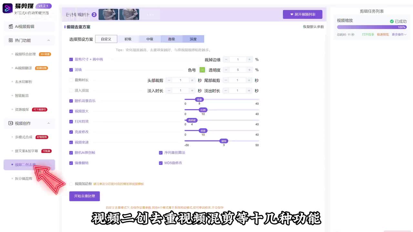The image size is (413, 232).
Task: Click the 热门功能 grid icon
Action: coord(11,41)
